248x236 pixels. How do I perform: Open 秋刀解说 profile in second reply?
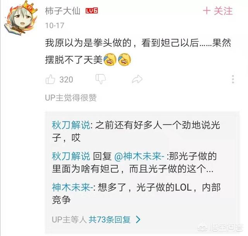pos(71,156)
